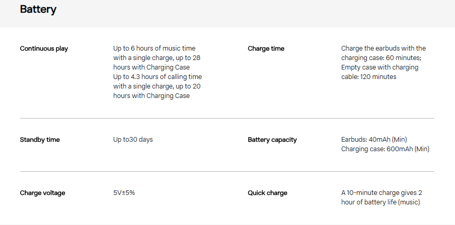Click the "5V±5%" voltage value

[124, 193]
